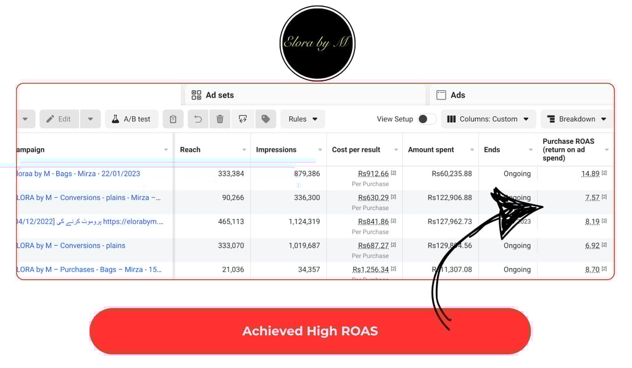
Task: Open the Conversions - plains - Mirza campaign
Action: (89, 198)
